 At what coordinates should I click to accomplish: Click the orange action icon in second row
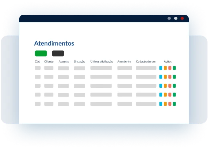(x=165, y=77)
